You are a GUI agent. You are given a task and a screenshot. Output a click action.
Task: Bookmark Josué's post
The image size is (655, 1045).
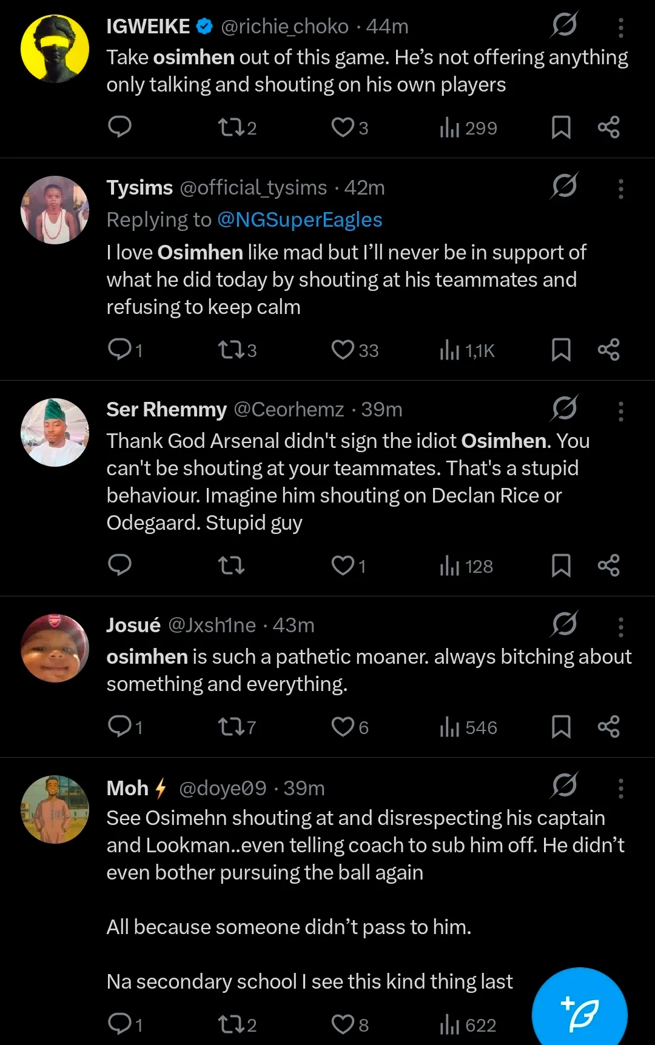(561, 727)
